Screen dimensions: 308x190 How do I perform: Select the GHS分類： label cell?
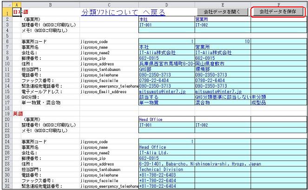[50, 97]
